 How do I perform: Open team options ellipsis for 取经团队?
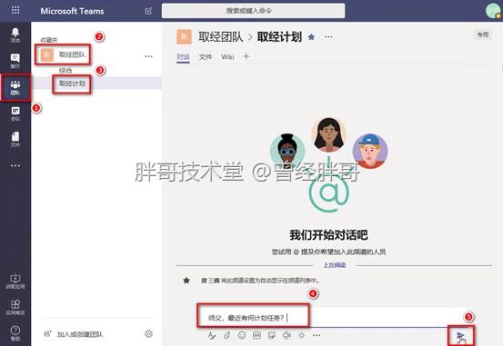[x=148, y=56]
